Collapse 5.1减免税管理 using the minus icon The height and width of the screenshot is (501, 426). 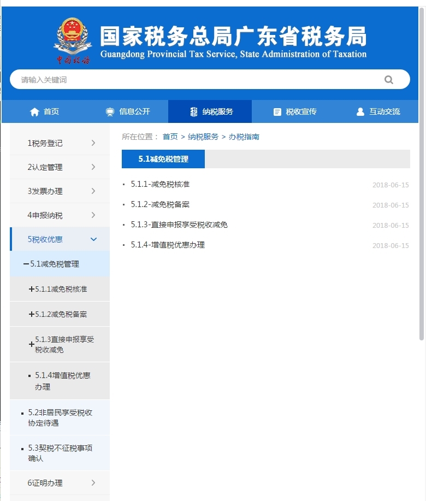click(x=26, y=264)
